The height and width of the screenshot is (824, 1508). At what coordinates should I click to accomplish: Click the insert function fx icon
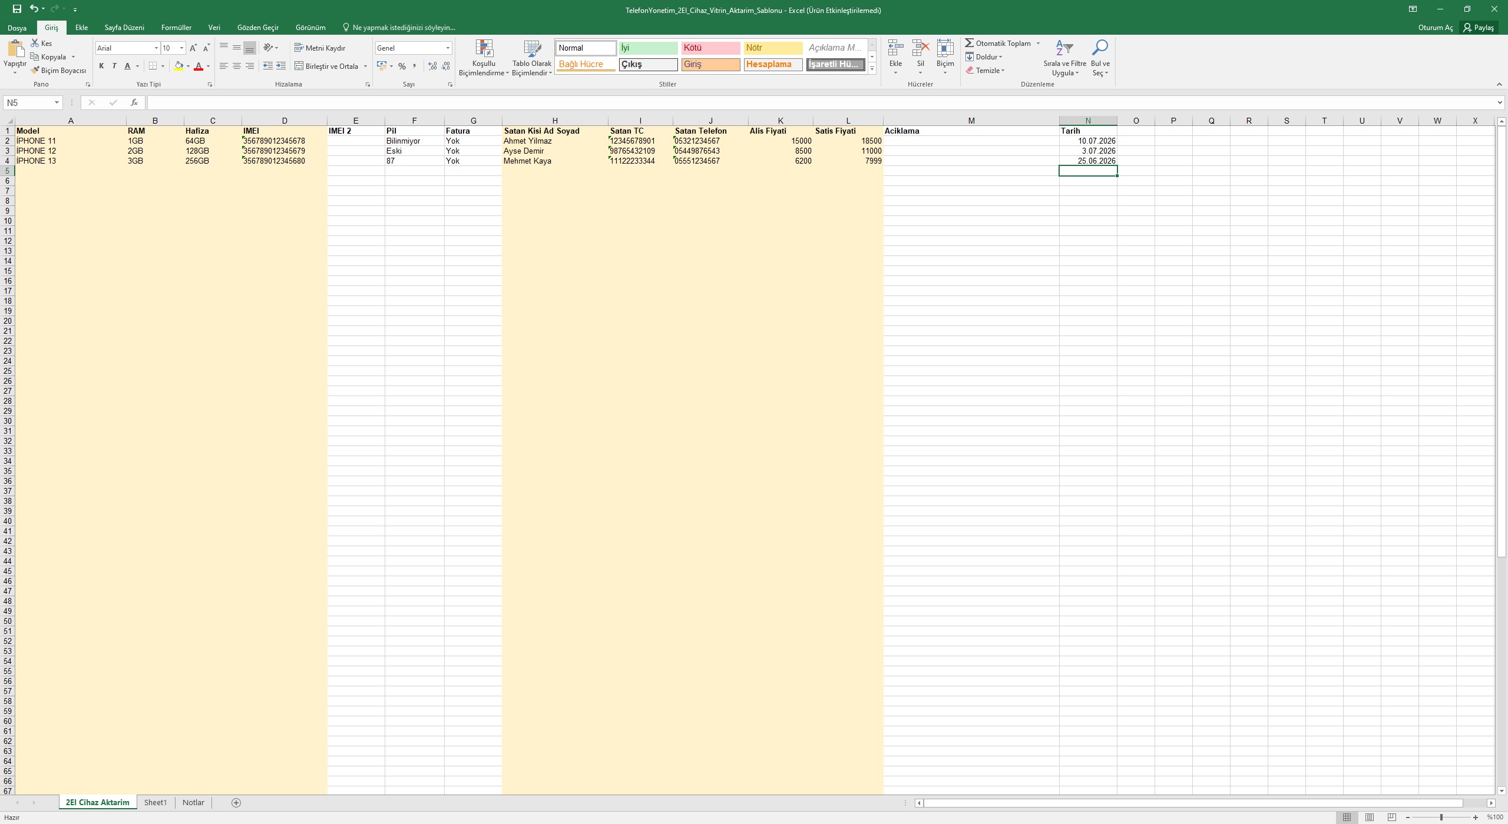coord(134,102)
